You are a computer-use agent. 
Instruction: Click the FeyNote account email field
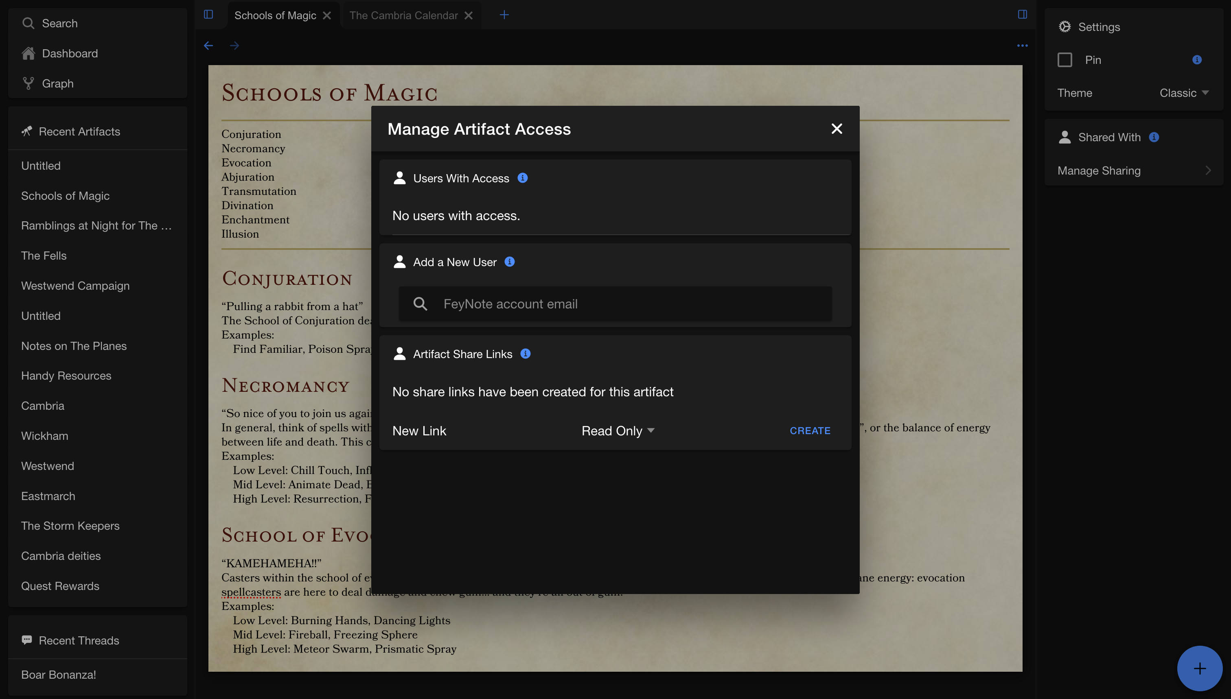coord(615,304)
